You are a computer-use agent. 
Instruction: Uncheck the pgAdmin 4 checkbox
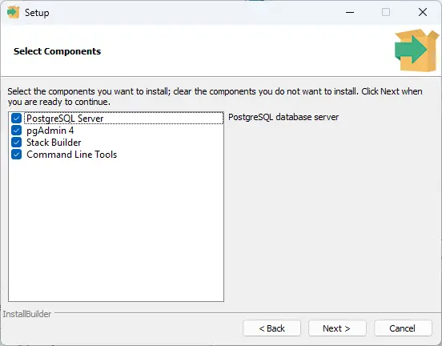coord(16,131)
